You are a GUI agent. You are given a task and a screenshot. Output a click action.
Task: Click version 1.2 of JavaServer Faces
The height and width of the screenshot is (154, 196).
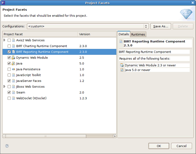[x=82, y=81]
